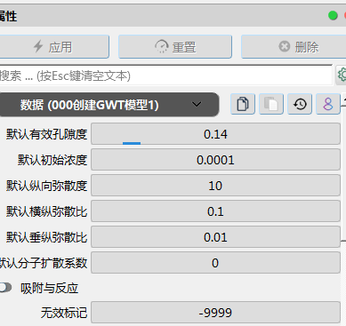
Task: Focus the 搜索 property search box
Action: pos(165,76)
